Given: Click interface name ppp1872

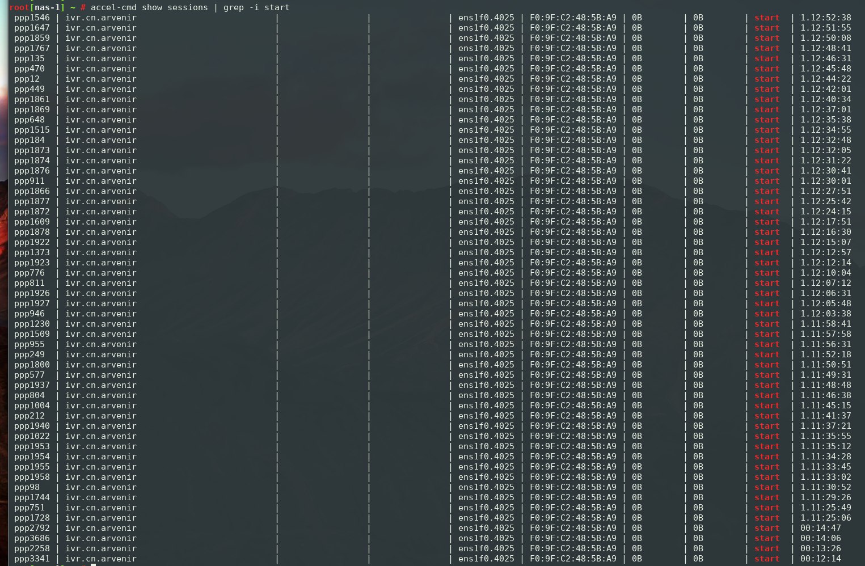Looking at the screenshot, I should [32, 212].
